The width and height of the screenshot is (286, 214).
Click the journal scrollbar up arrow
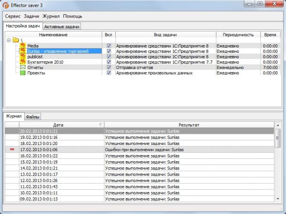(277, 125)
